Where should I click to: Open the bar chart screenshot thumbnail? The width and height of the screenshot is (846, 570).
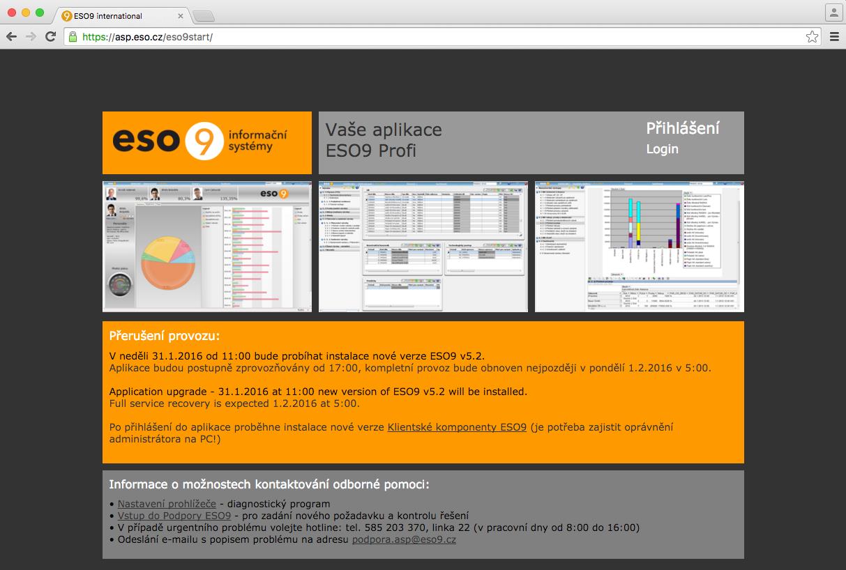pyautogui.click(x=640, y=247)
